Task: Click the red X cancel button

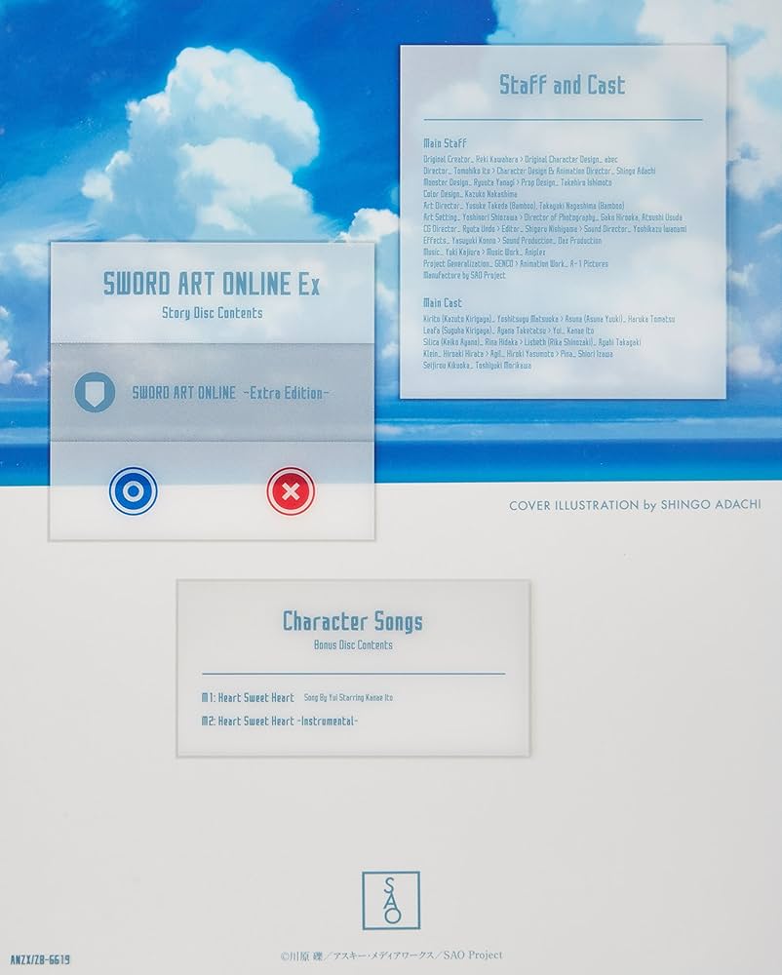Action: click(291, 491)
